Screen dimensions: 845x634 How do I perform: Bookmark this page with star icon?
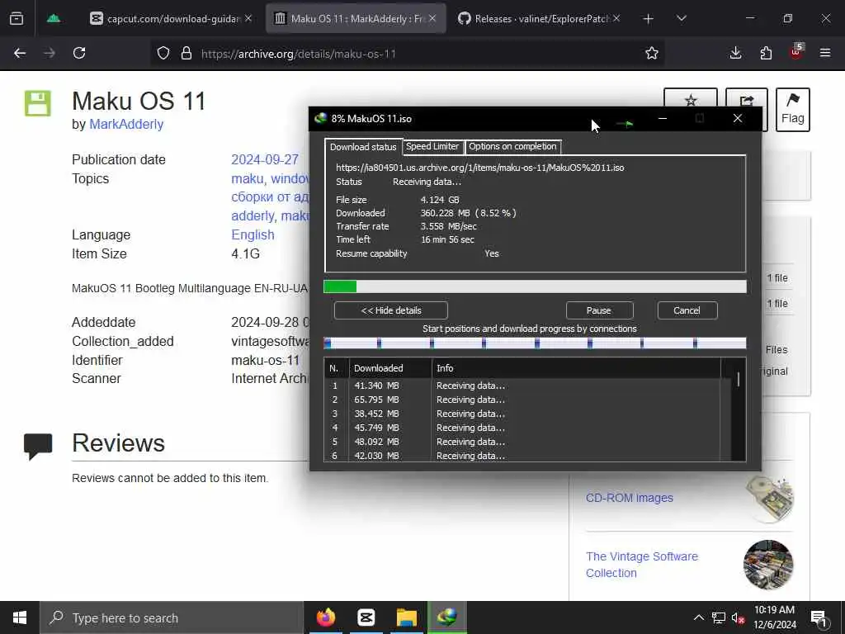pos(652,53)
